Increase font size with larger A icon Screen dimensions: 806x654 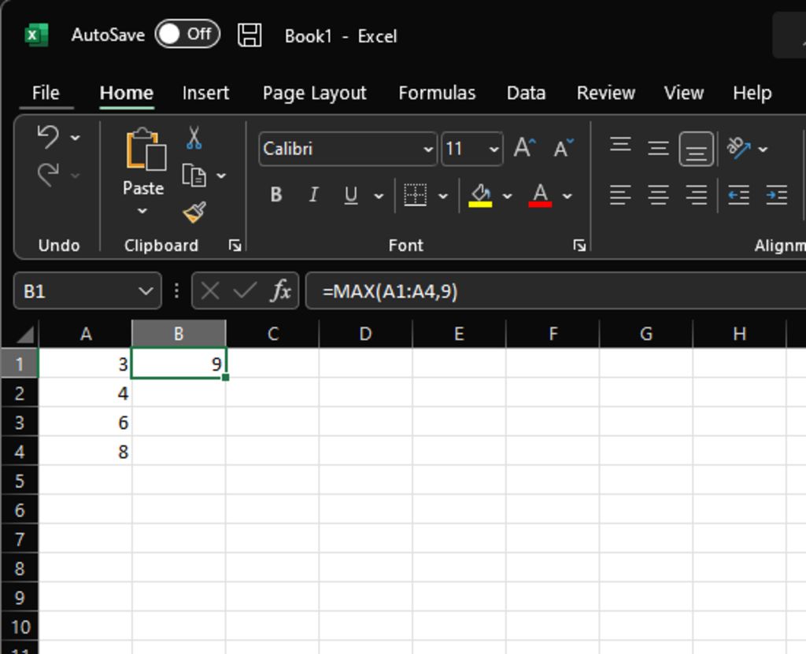point(524,148)
